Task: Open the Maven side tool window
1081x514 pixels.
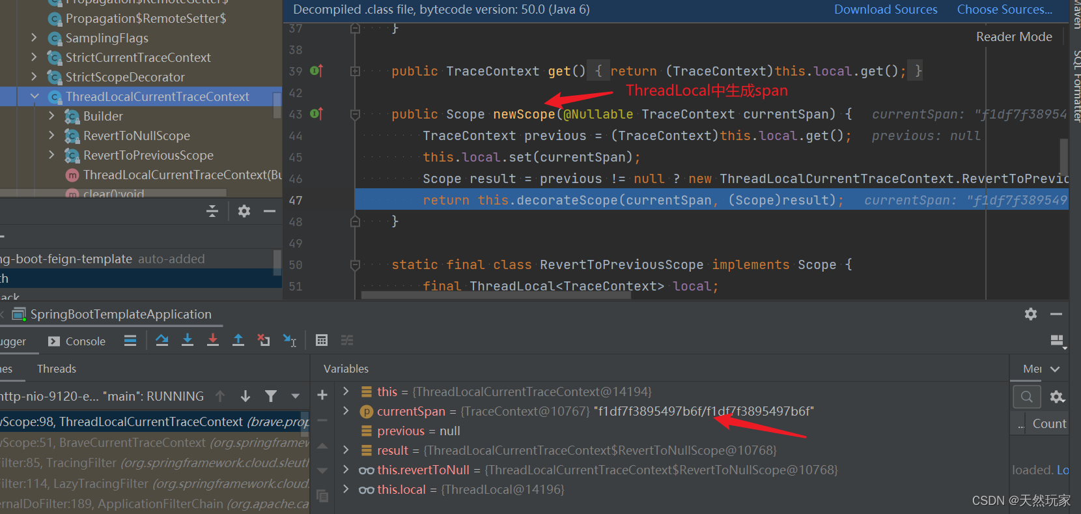Action: point(1076,14)
